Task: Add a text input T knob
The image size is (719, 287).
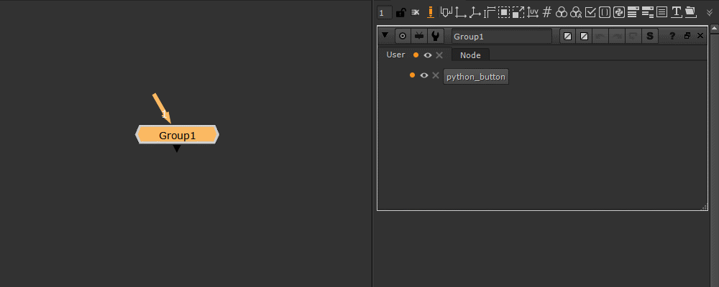Action: (x=677, y=12)
